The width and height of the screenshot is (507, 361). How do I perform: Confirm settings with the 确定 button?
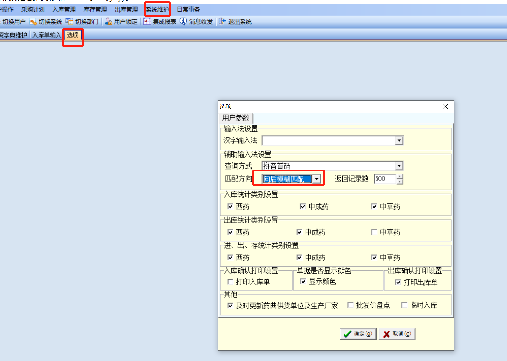pyautogui.click(x=358, y=334)
